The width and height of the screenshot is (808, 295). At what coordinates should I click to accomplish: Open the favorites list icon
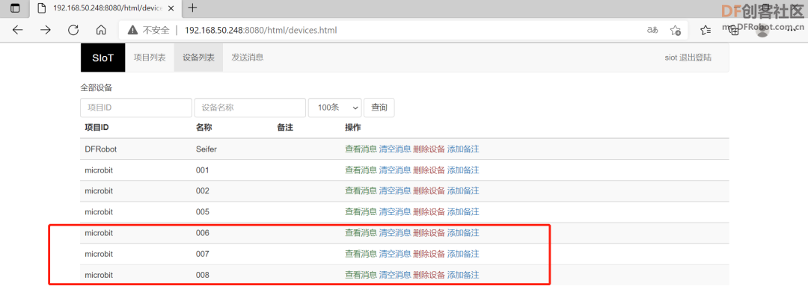(x=706, y=30)
